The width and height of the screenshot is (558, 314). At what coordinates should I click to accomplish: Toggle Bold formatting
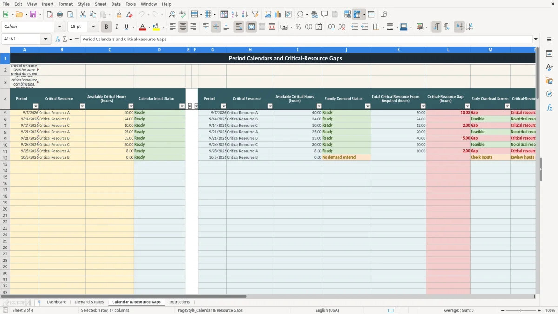click(106, 27)
